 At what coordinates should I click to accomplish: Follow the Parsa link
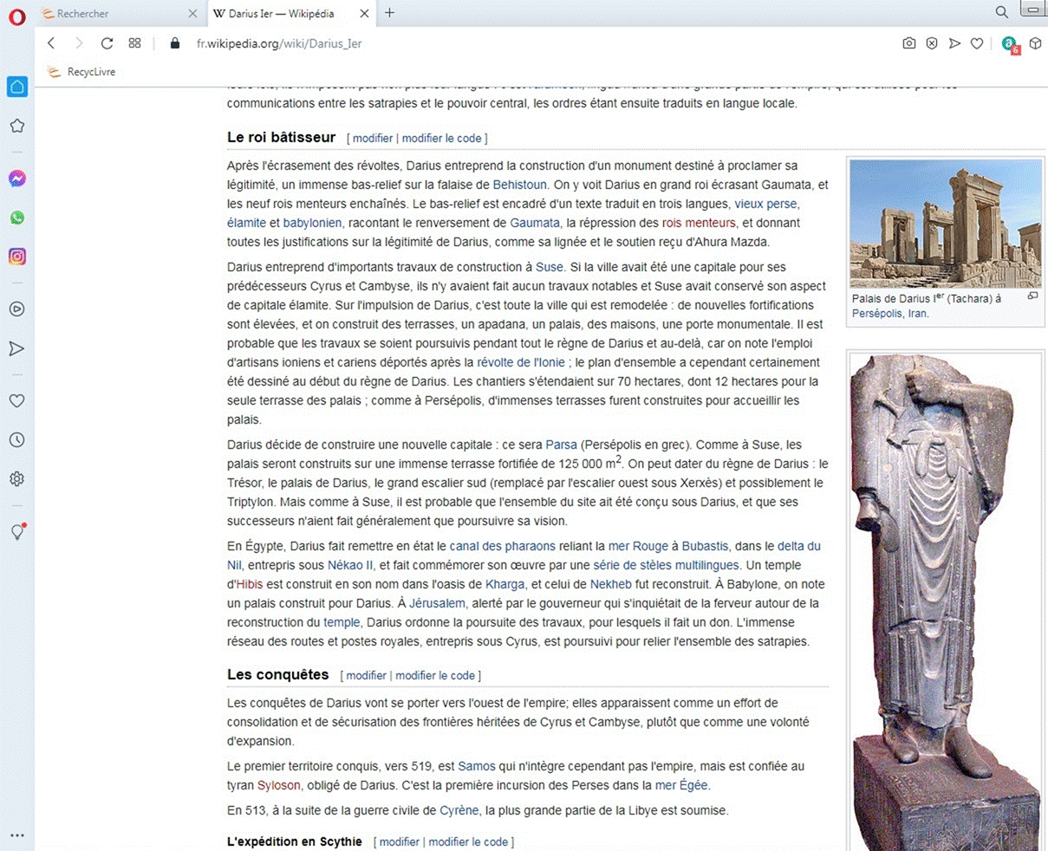[x=562, y=445]
